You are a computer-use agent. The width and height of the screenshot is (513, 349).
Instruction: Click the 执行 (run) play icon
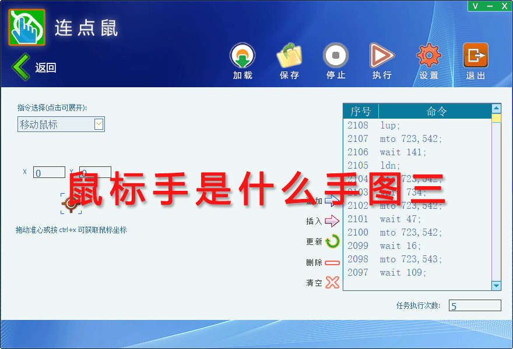tap(382, 55)
